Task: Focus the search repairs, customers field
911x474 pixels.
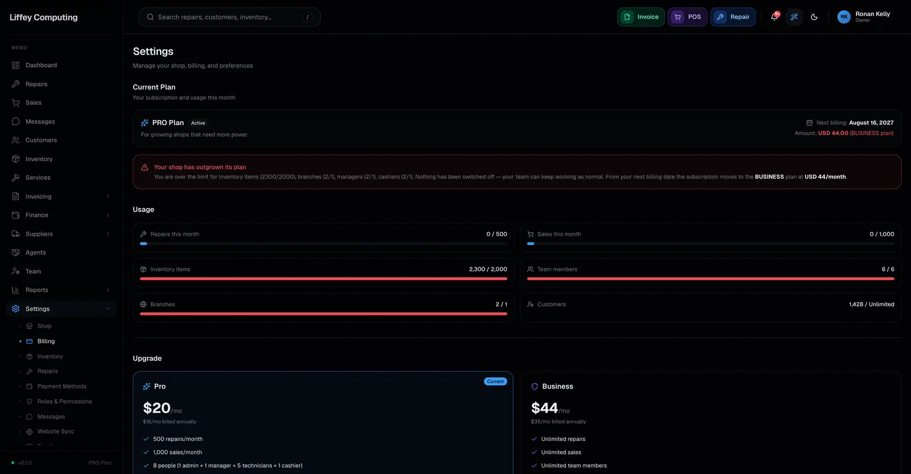Action: click(229, 17)
